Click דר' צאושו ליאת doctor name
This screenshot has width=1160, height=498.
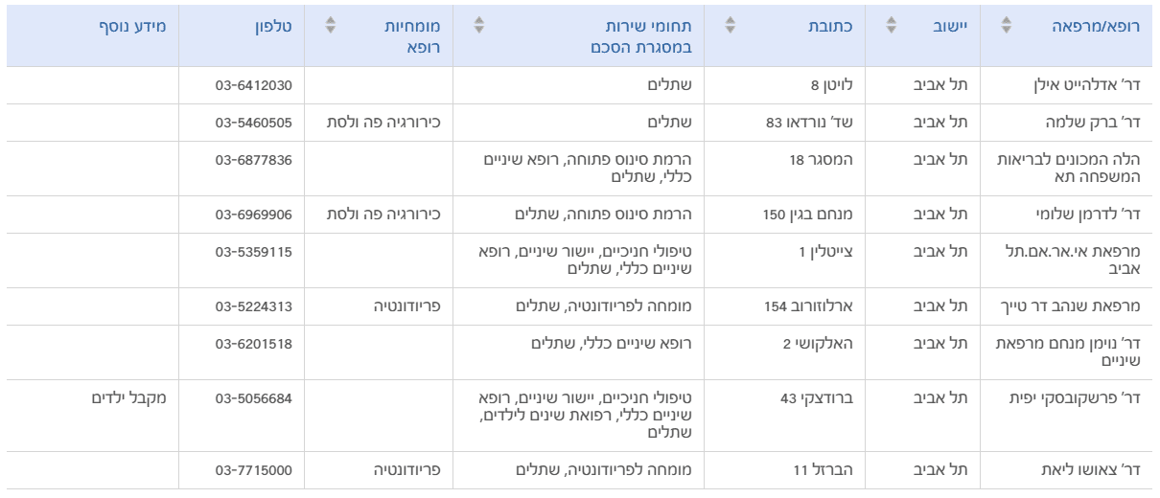coord(1092,470)
